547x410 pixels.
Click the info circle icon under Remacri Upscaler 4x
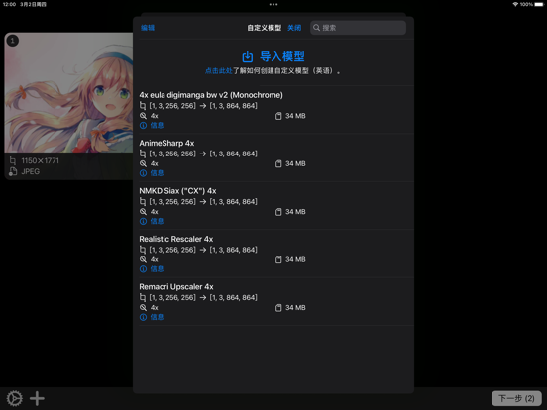click(143, 317)
